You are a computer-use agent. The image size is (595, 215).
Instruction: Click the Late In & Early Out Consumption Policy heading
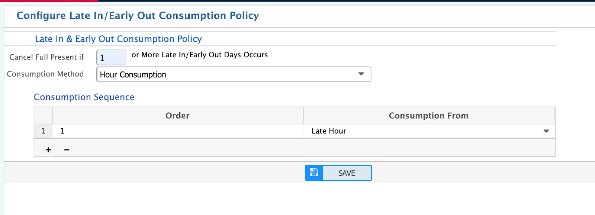118,39
